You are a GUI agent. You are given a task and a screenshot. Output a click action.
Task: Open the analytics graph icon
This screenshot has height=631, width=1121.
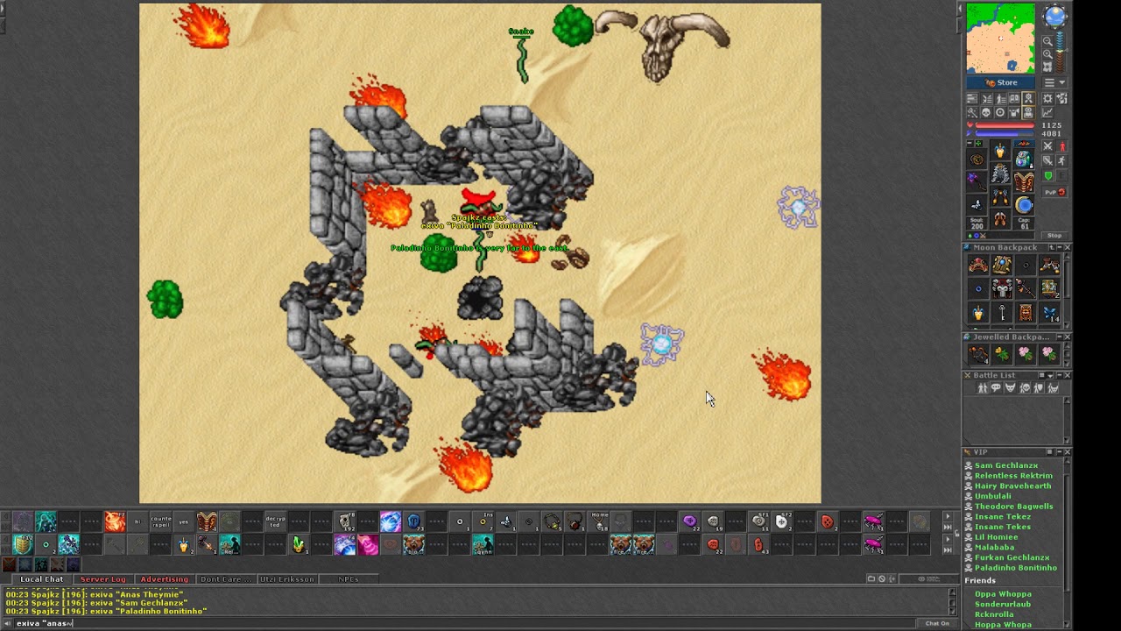1047,111
